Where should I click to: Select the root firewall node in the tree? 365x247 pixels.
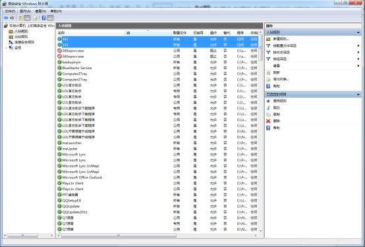click(x=32, y=26)
